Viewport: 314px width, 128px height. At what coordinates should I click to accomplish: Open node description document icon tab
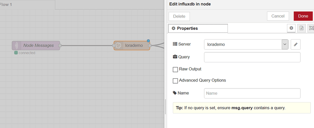pyautogui.click(x=301, y=28)
